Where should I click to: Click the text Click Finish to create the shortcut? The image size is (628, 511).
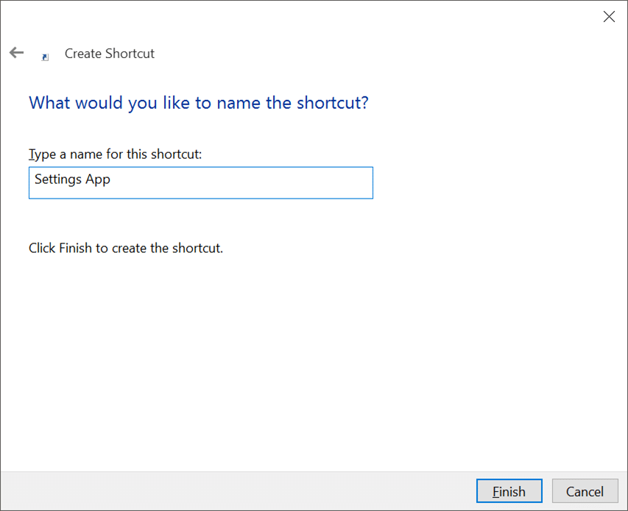[x=125, y=248]
